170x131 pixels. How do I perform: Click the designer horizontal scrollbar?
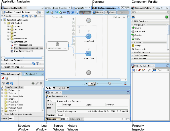coord(84,80)
